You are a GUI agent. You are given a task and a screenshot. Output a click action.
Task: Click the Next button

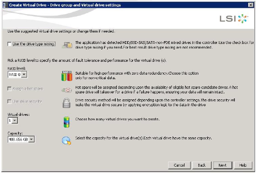point(223,165)
